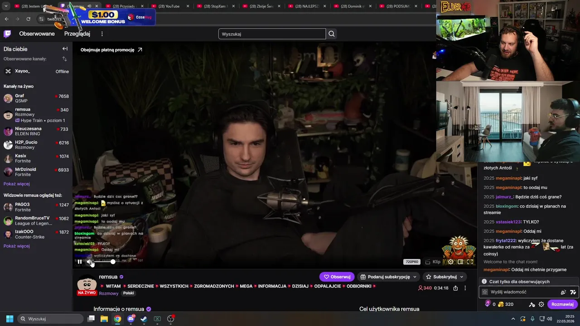Switch the player to fullscreen
The height and width of the screenshot is (326, 580).
(470, 262)
